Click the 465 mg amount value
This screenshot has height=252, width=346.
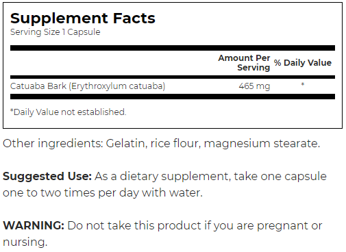(x=254, y=86)
